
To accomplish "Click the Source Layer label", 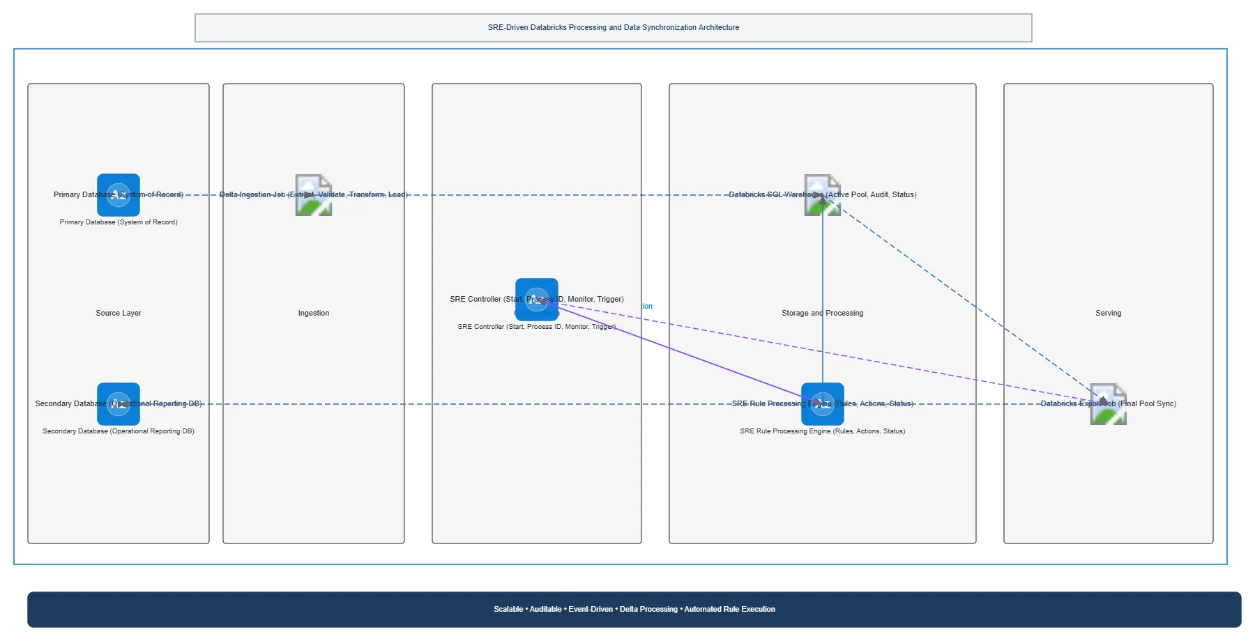I will [x=119, y=314].
